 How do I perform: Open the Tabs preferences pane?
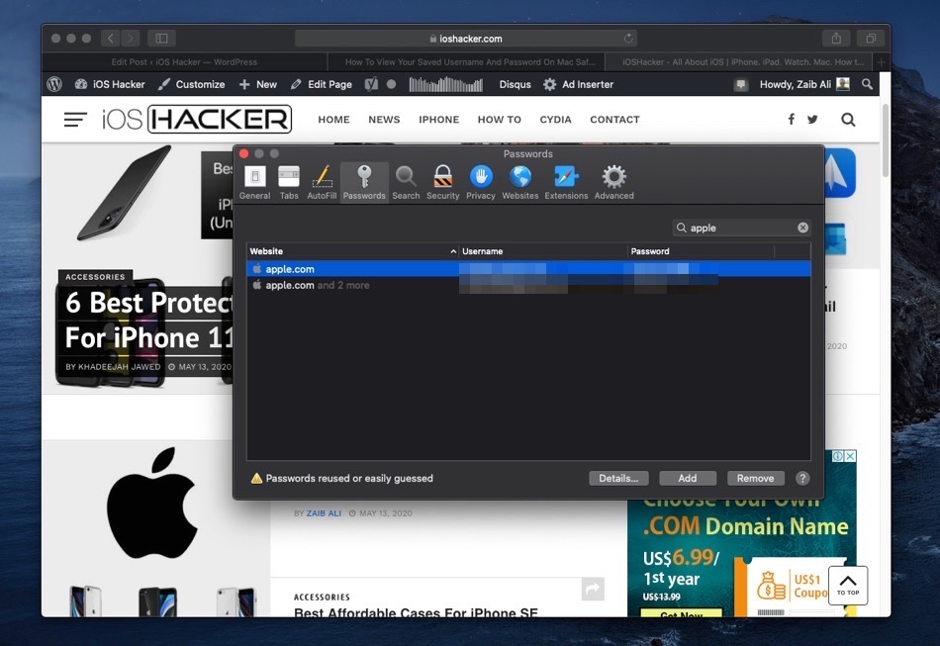pos(289,182)
